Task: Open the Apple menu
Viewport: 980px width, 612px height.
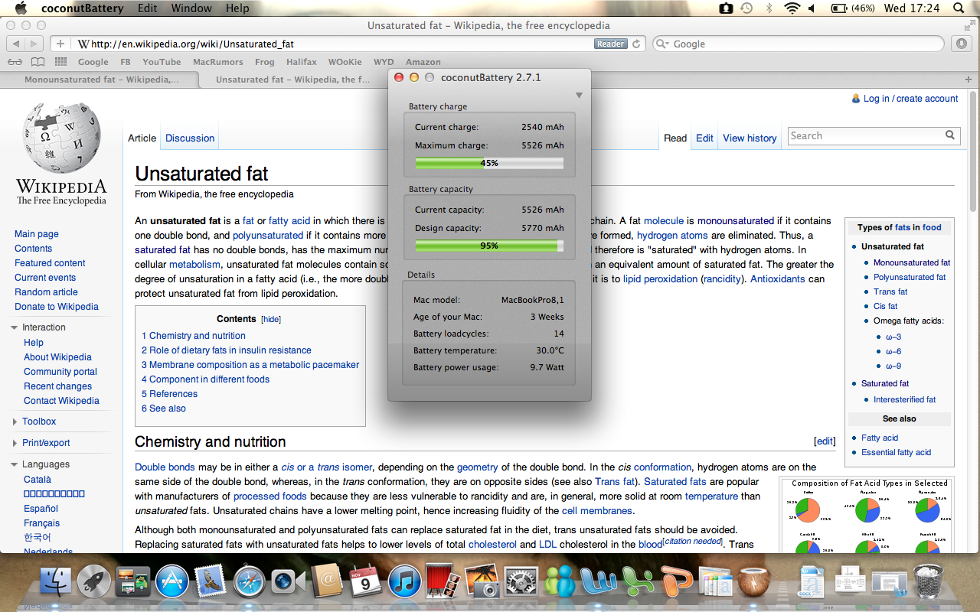Action: (x=21, y=8)
